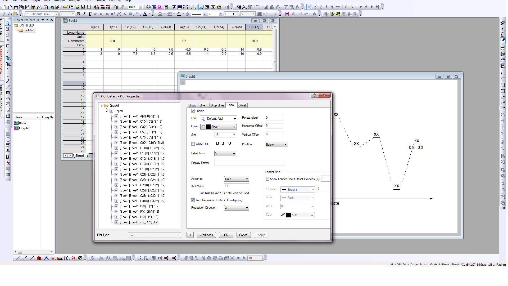The height and width of the screenshot is (286, 508).
Task: Select the Zoom In tool
Action: 8,29
